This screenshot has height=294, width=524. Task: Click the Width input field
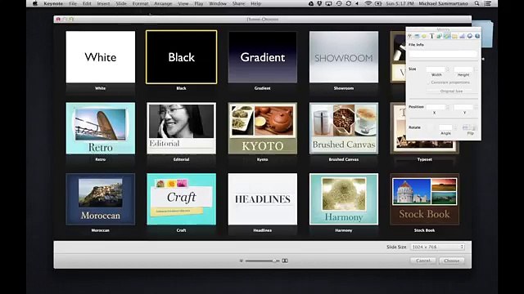[x=436, y=69]
